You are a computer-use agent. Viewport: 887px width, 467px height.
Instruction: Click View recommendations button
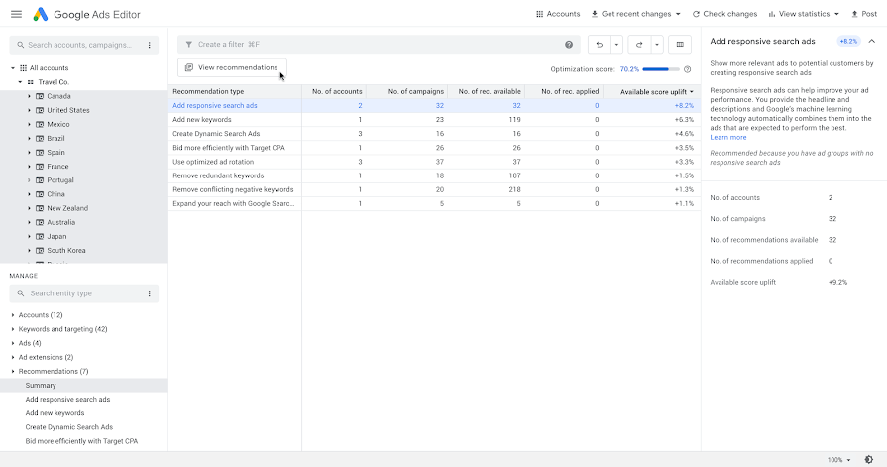[232, 67]
